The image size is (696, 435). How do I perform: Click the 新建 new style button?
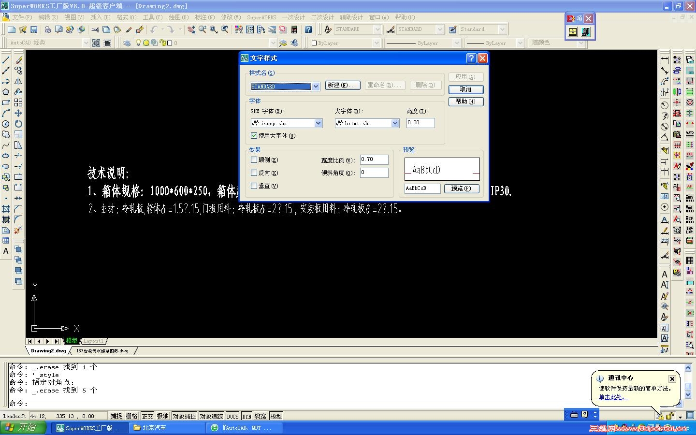(x=343, y=85)
